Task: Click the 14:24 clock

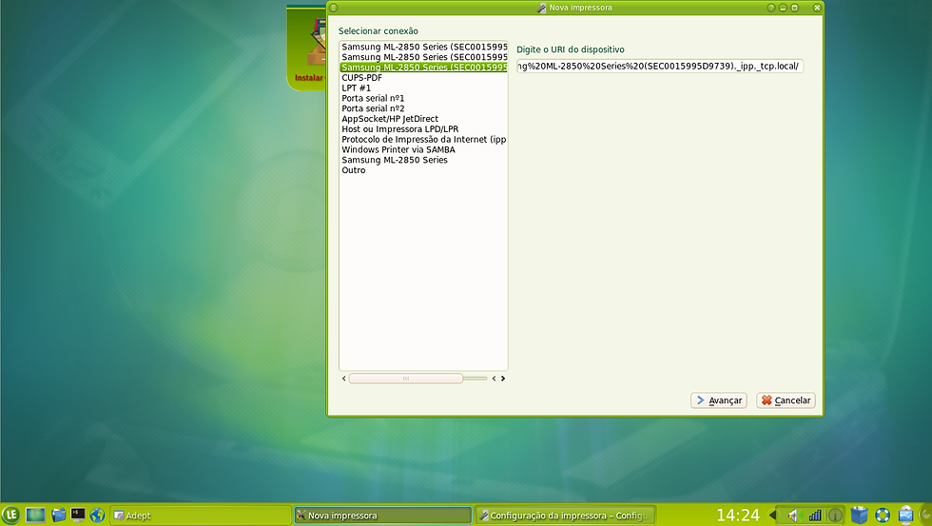Action: tap(738, 516)
